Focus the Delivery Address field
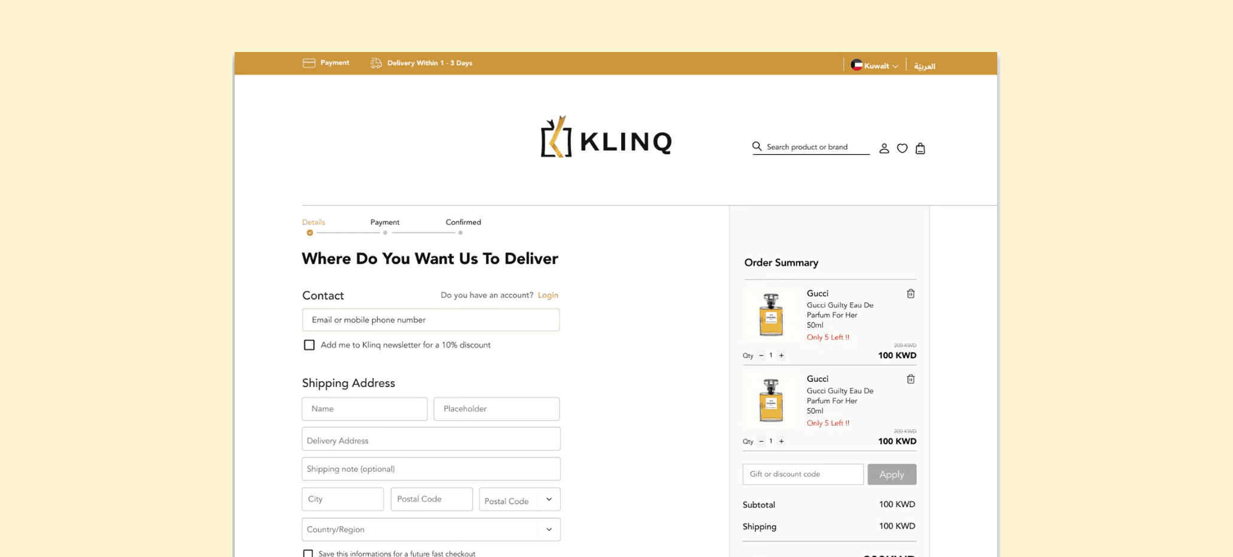Viewport: 1233px width, 557px height. pyautogui.click(x=431, y=439)
